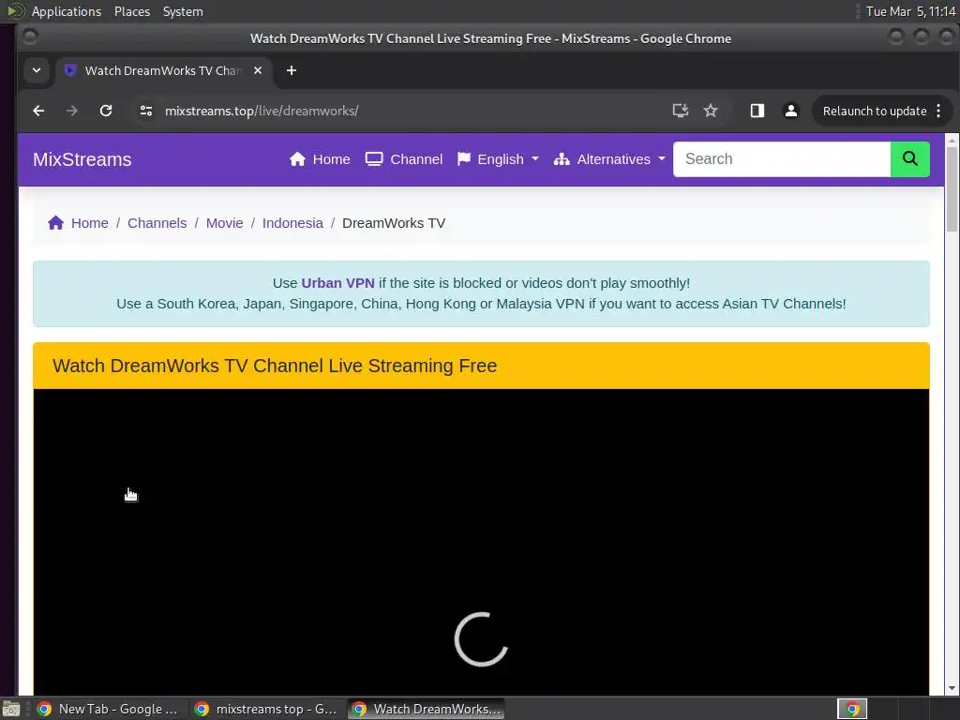Image resolution: width=960 pixels, height=720 pixels.
Task: Click the Watch DreamWorks taskbar window button
Action: pos(427,709)
